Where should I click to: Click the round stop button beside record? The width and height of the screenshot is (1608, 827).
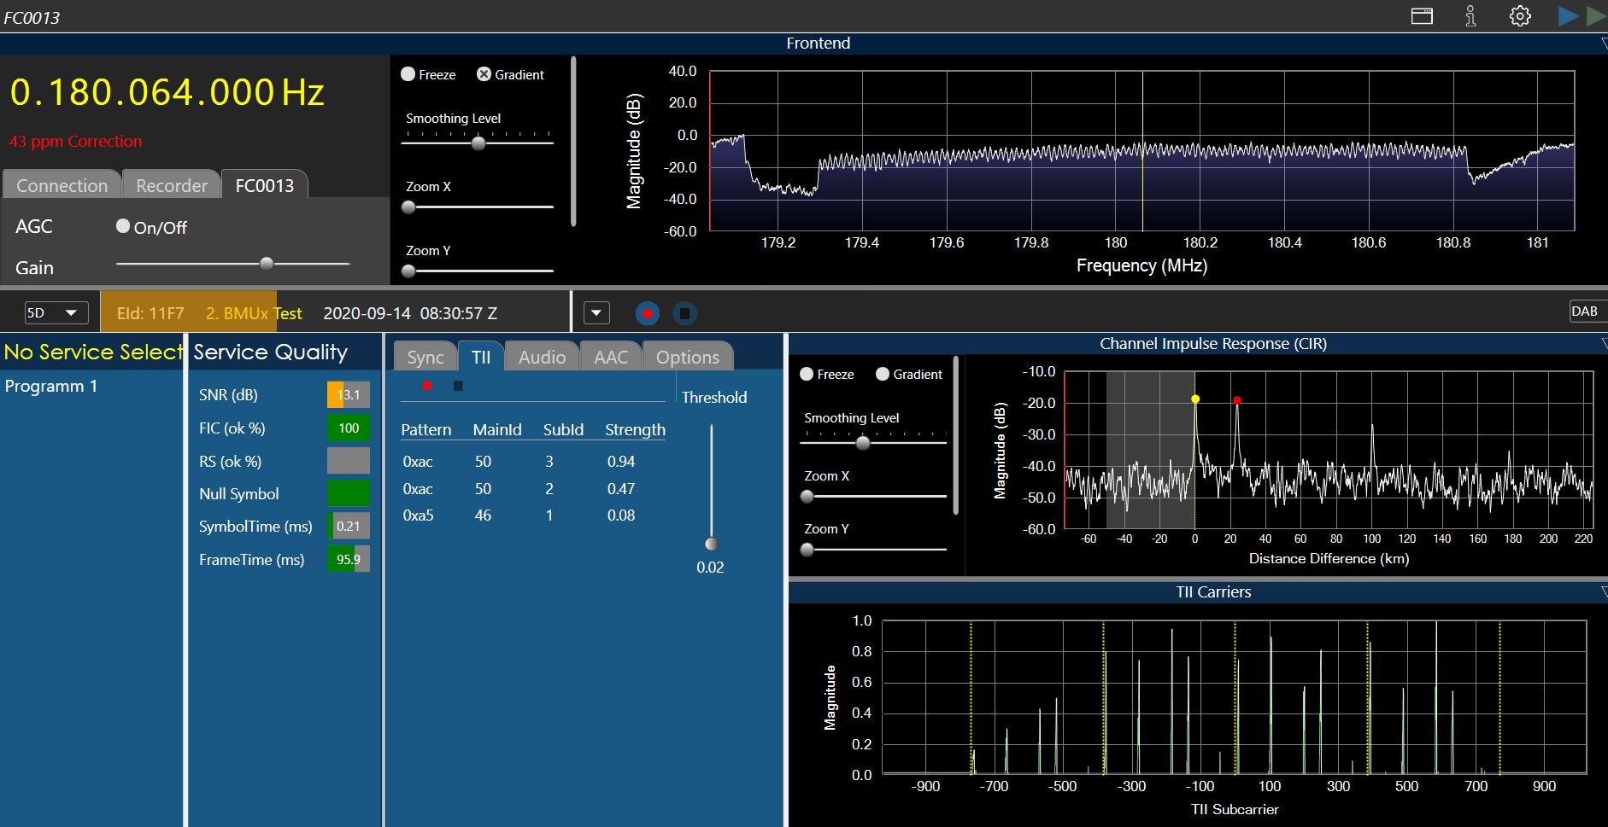tap(684, 313)
